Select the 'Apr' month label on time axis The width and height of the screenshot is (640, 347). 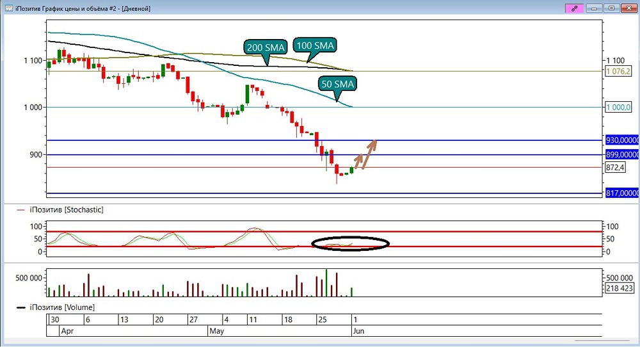pos(67,331)
